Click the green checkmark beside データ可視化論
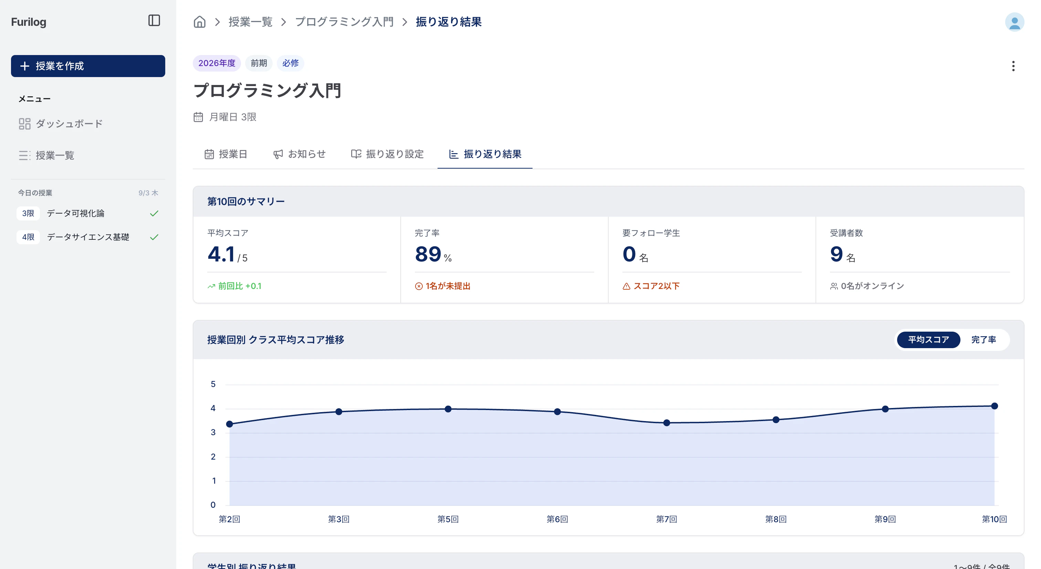 (154, 213)
